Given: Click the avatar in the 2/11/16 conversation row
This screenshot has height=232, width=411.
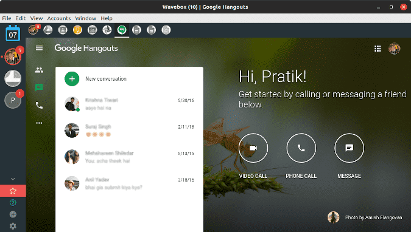Looking at the screenshot, I should point(72,130).
